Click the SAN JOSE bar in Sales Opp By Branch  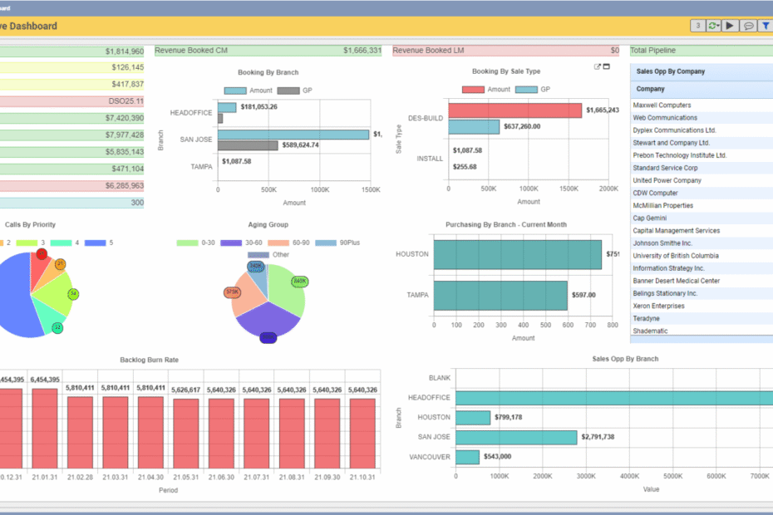pos(515,437)
